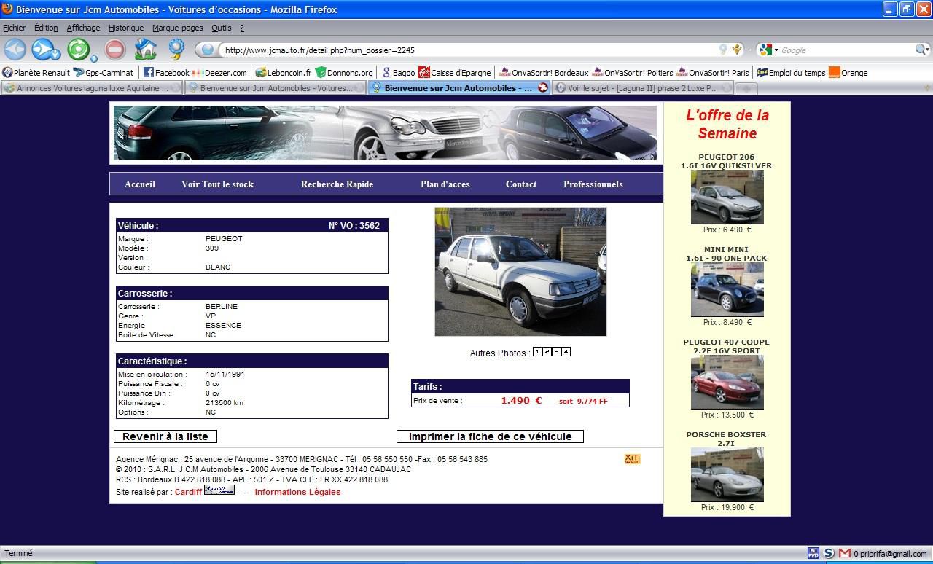Click the Cardiff site author link

coord(188,492)
